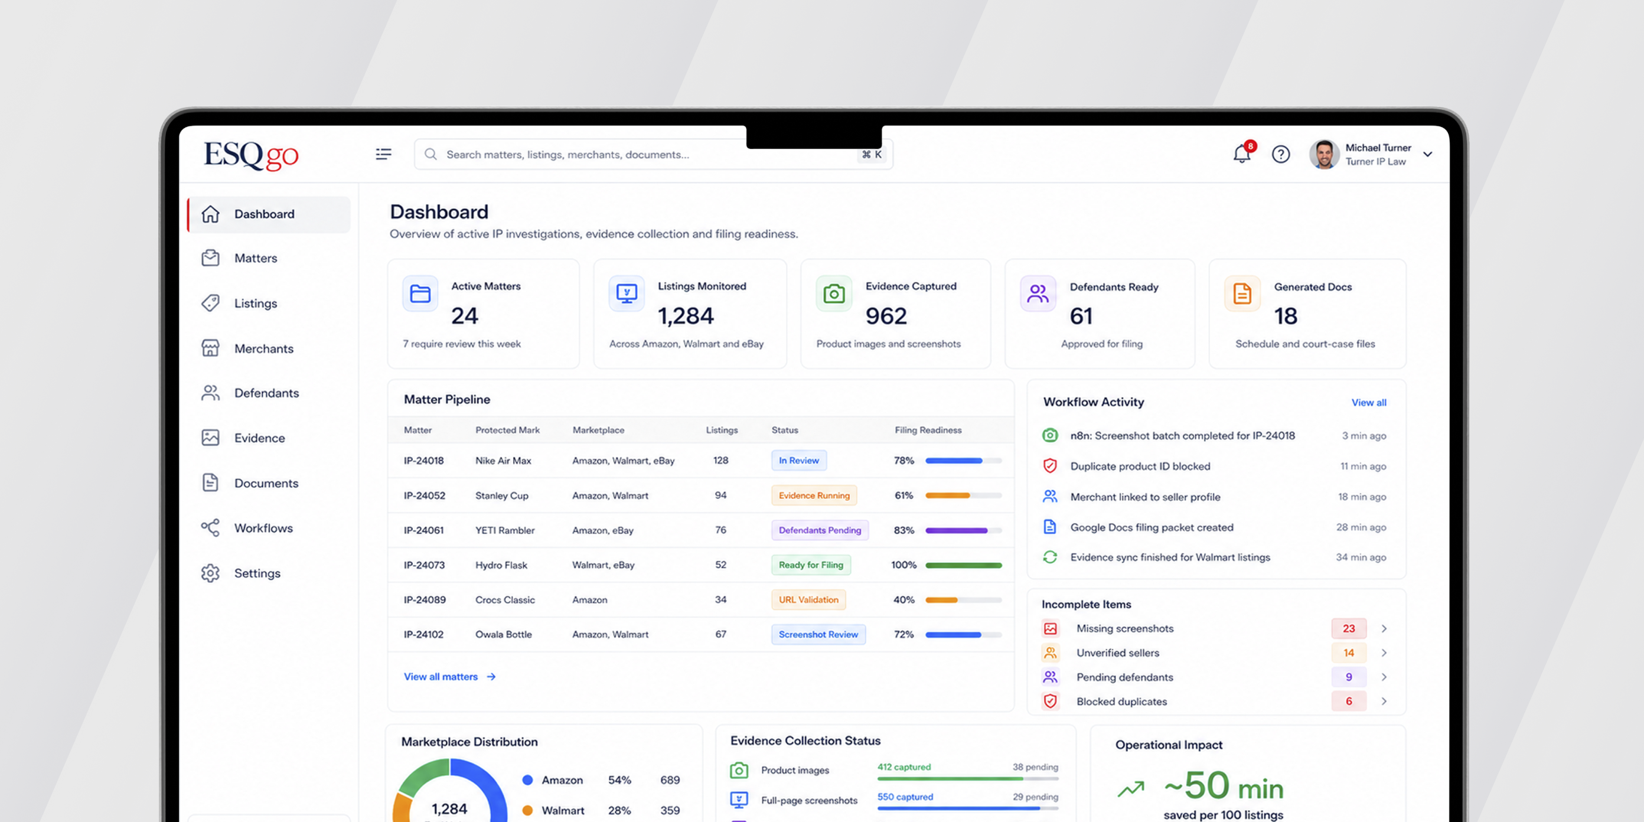This screenshot has width=1644, height=822.
Task: Open the help question mark icon
Action: point(1281,155)
